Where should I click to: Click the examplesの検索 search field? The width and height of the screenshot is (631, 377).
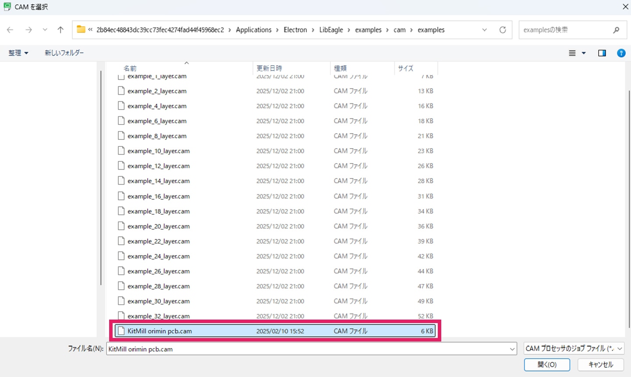pos(565,30)
